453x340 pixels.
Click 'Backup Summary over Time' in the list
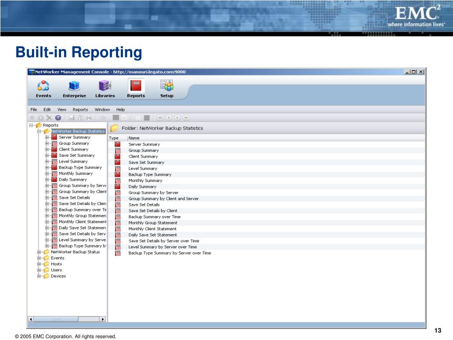154,217
